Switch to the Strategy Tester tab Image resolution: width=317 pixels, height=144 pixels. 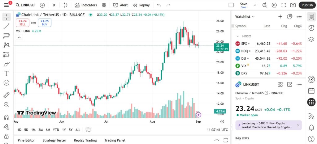[x=54, y=140]
